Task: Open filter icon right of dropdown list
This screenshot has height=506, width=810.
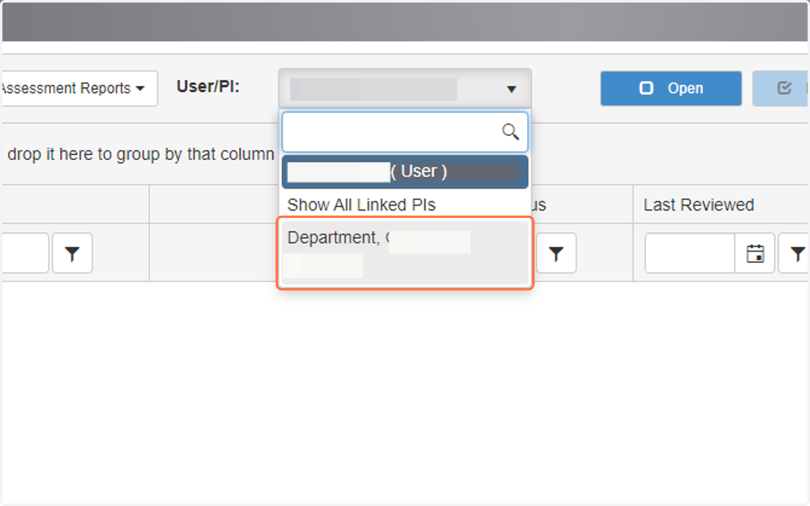Action: click(556, 253)
